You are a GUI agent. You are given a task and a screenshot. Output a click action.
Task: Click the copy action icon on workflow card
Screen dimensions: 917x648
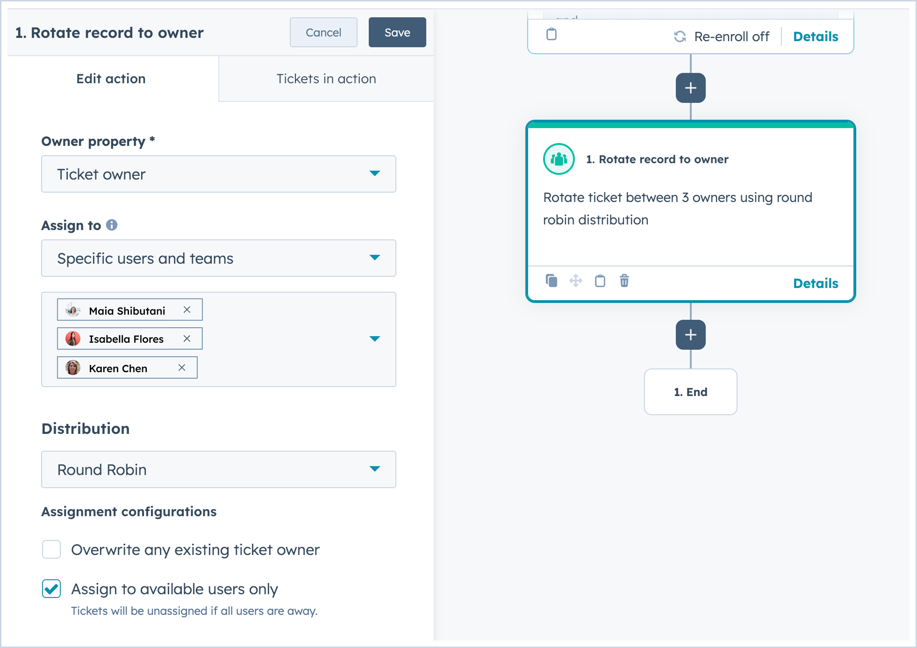pos(552,281)
